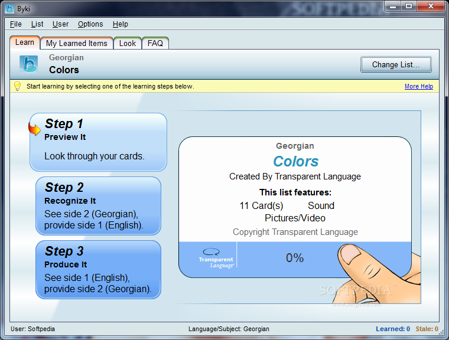
Task: Click the lightbulb hint icon
Action: click(x=18, y=86)
